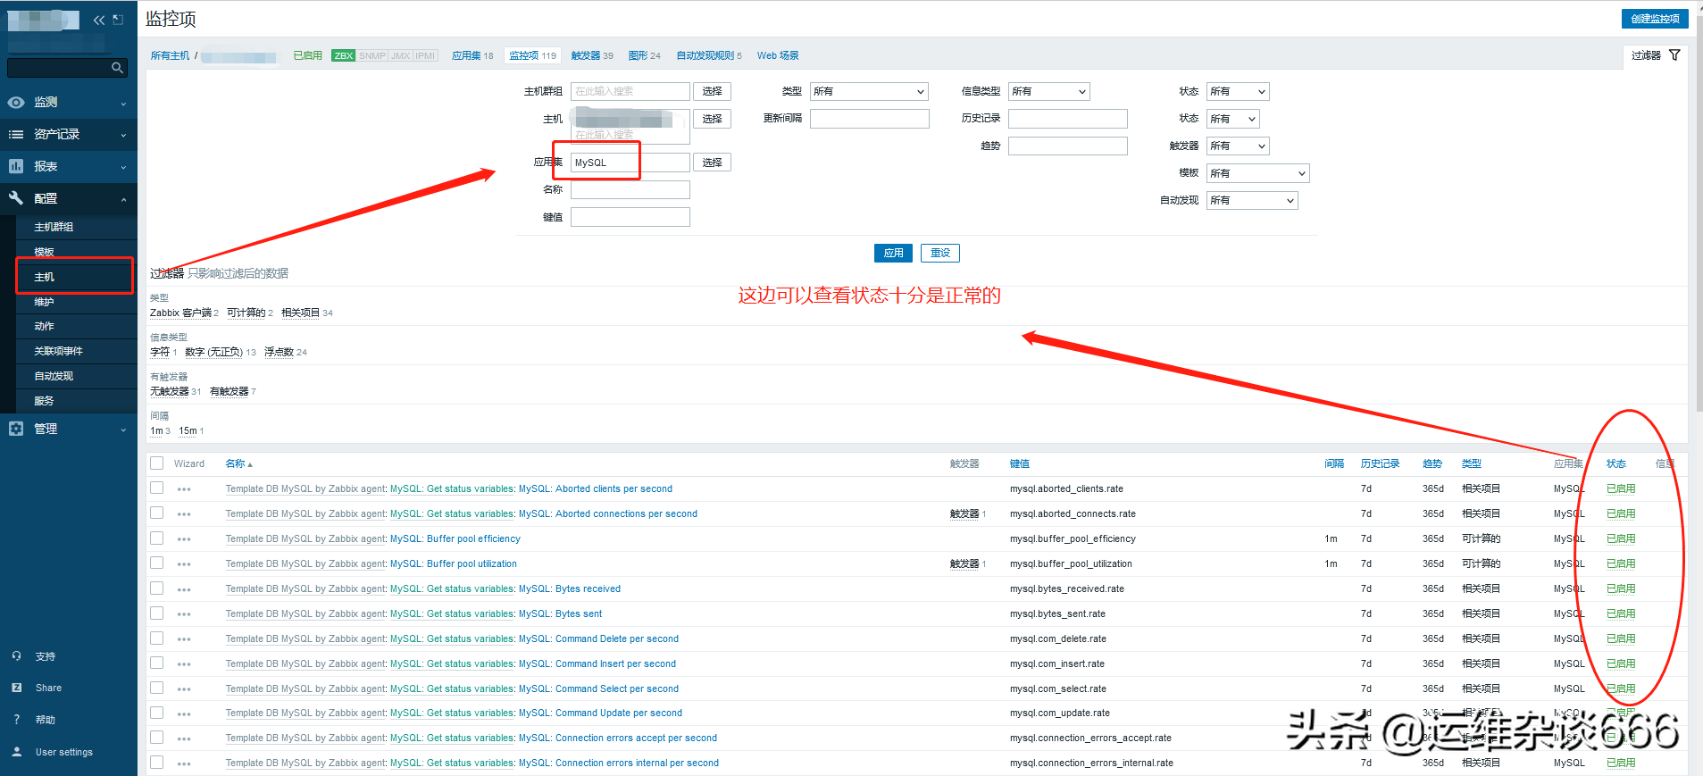The image size is (1703, 776).
Task: Collapse the sidebar with double-arrow icon
Action: (x=99, y=20)
